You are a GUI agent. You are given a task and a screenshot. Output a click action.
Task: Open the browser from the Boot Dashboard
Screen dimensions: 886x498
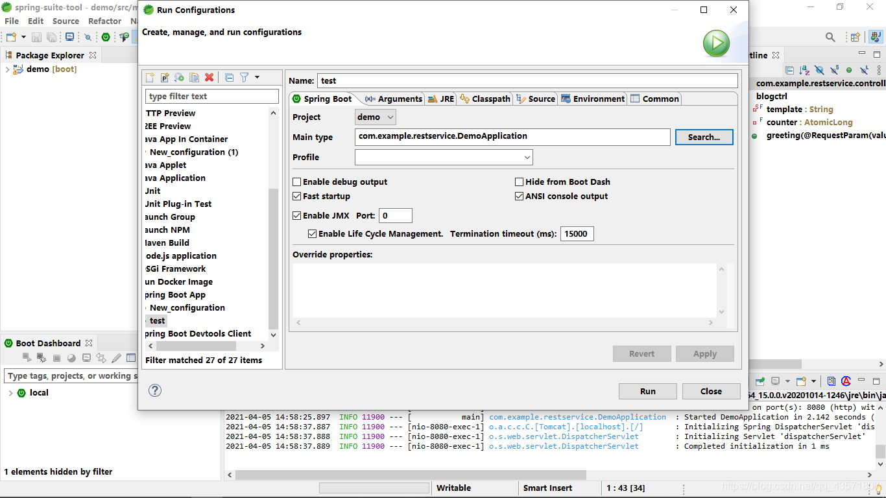pyautogui.click(x=71, y=358)
